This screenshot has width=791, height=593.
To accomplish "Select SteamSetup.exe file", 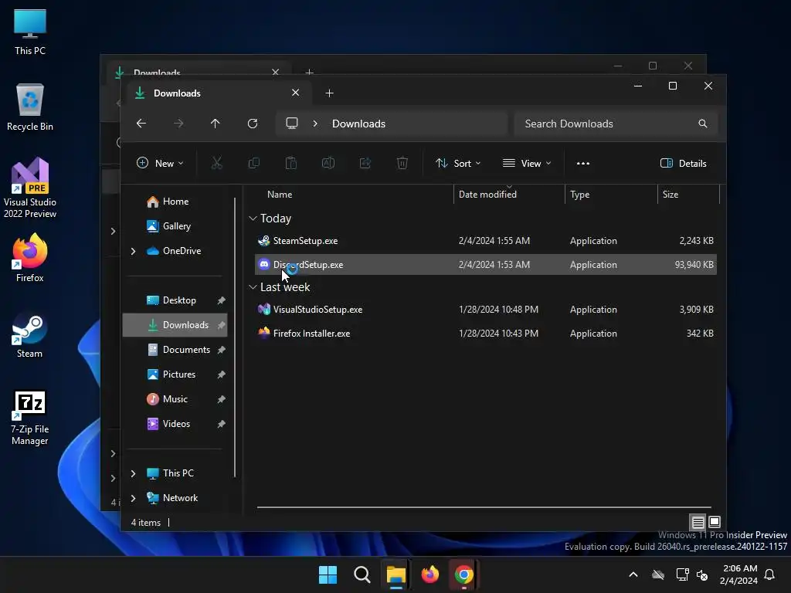I will coord(485,241).
